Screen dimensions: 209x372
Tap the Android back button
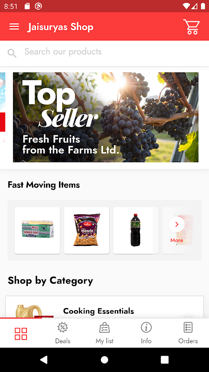pyautogui.click(x=44, y=359)
